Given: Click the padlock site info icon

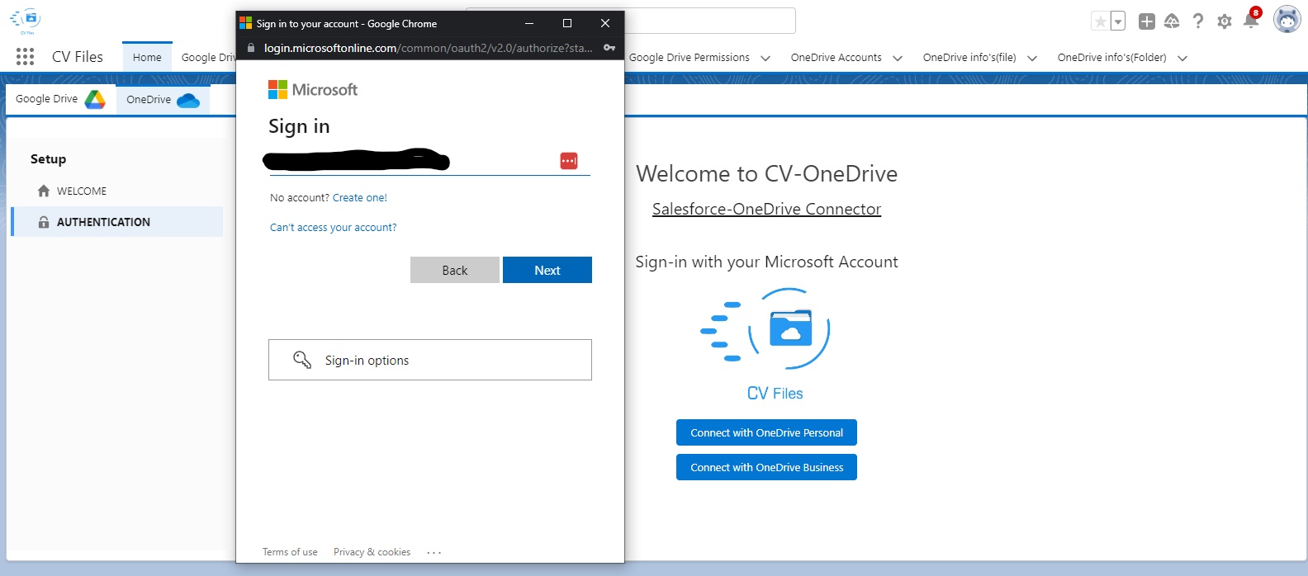Looking at the screenshot, I should pos(251,48).
